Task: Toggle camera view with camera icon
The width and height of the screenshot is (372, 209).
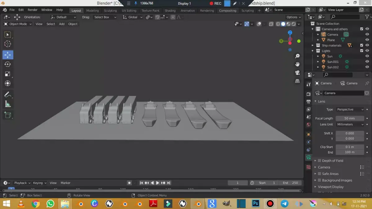Action: click(x=297, y=72)
